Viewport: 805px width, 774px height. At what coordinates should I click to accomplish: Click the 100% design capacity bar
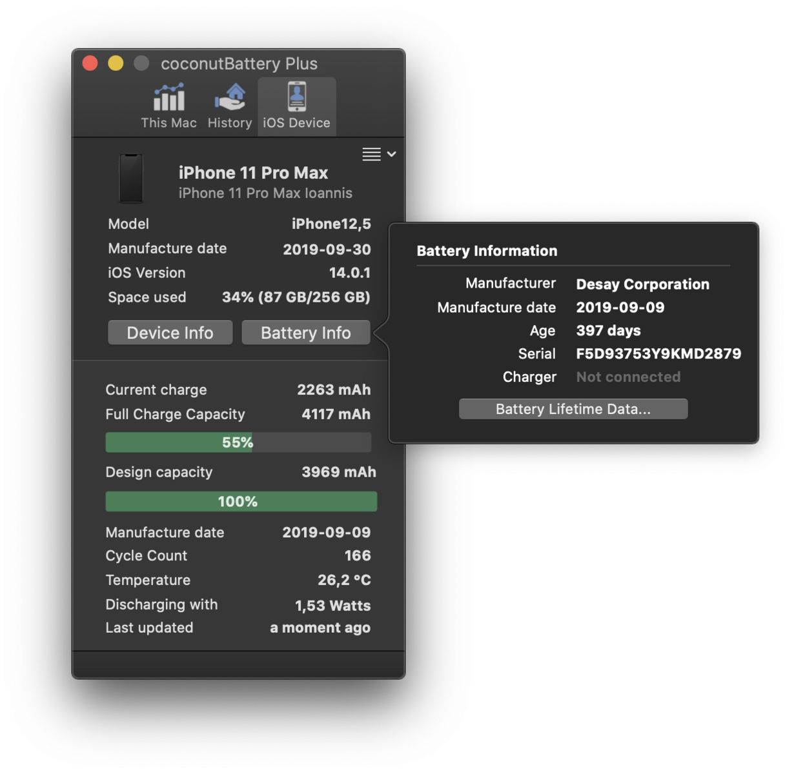tap(241, 501)
